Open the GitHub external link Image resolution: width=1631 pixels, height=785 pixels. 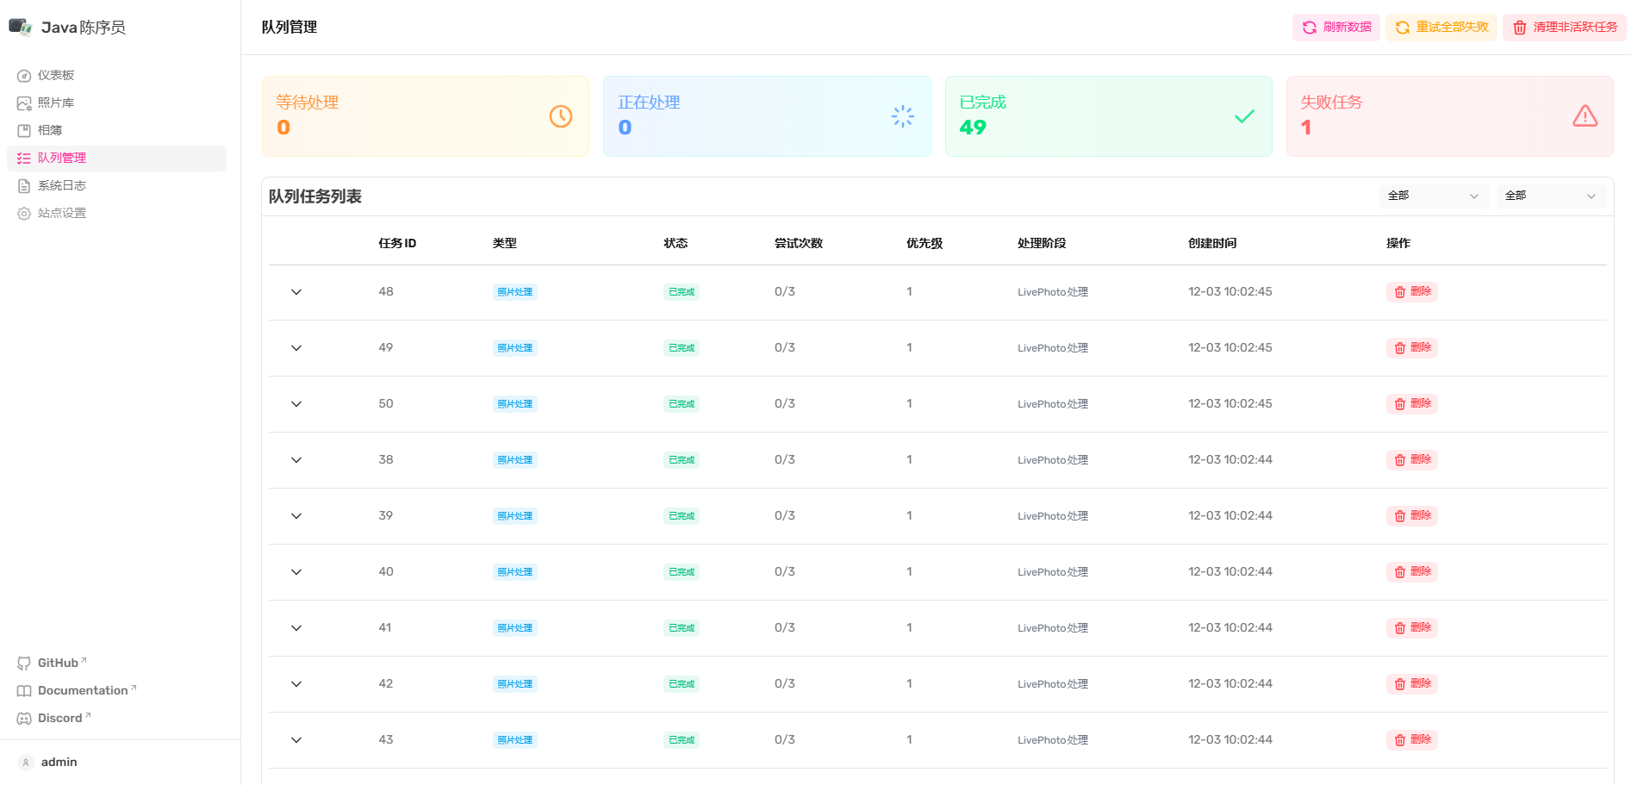coord(58,664)
